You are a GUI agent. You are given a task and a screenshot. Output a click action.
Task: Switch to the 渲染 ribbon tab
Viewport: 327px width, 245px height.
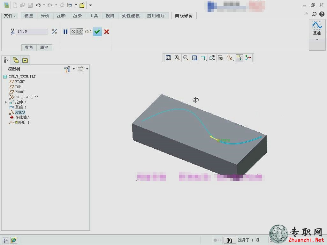pos(77,16)
